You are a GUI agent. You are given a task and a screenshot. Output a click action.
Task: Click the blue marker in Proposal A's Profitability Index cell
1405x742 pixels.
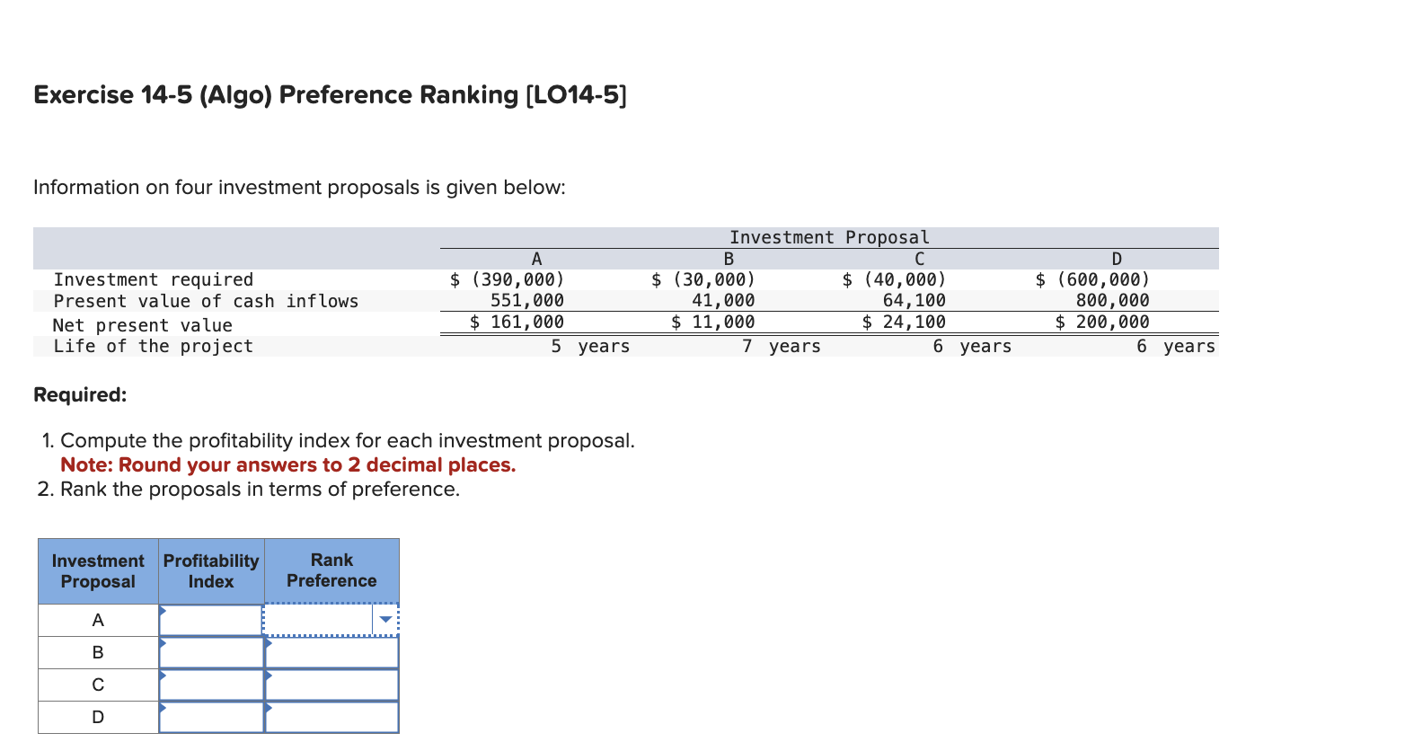click(163, 613)
